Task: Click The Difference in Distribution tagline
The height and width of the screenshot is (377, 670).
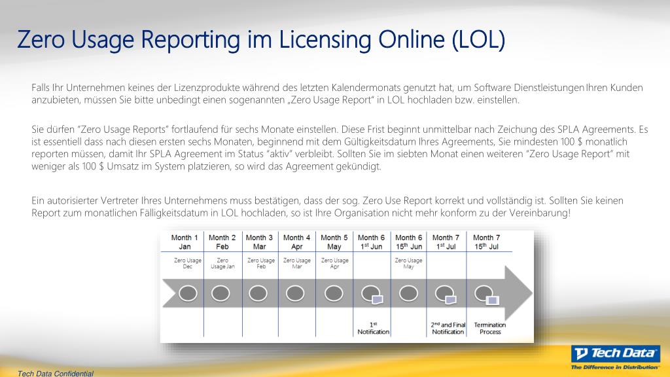Action: [615, 367]
